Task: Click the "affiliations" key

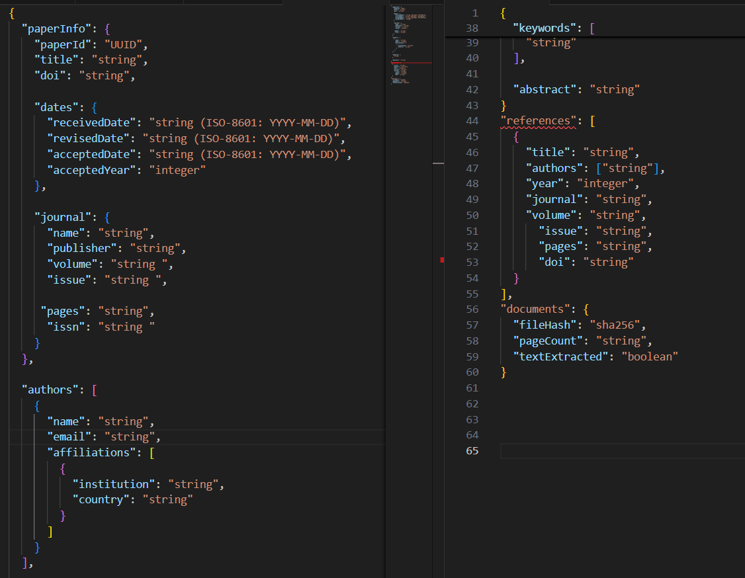Action: point(91,452)
